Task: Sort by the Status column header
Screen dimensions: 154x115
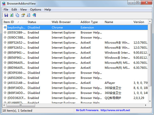Action: coord(38,22)
